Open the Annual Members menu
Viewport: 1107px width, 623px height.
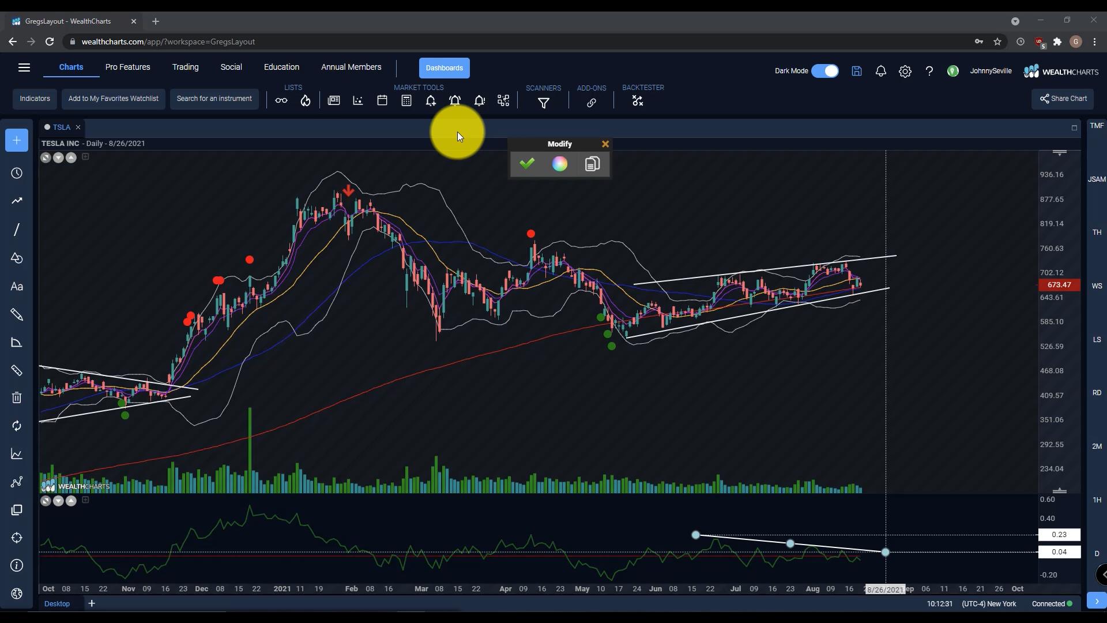[351, 67]
